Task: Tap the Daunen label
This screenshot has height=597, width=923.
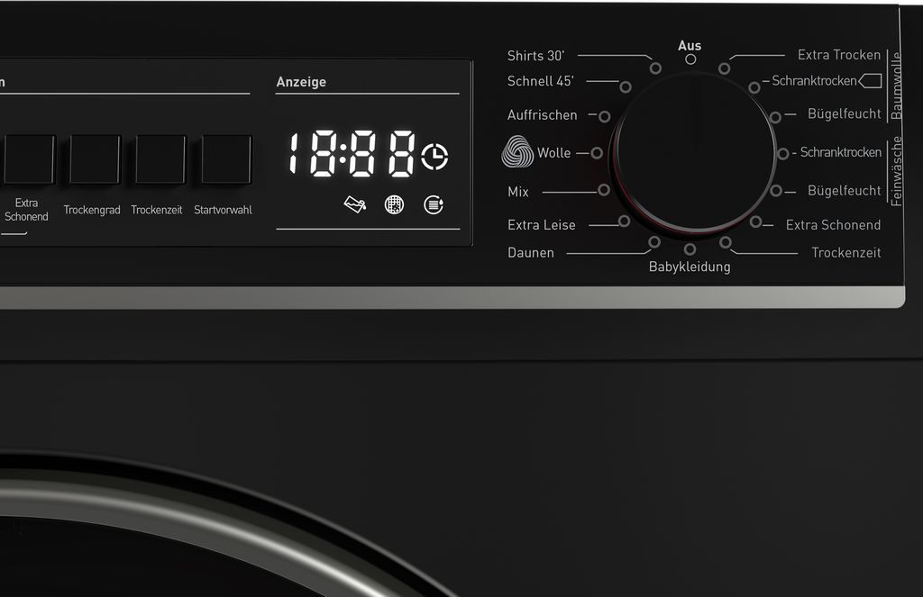Action: [531, 252]
